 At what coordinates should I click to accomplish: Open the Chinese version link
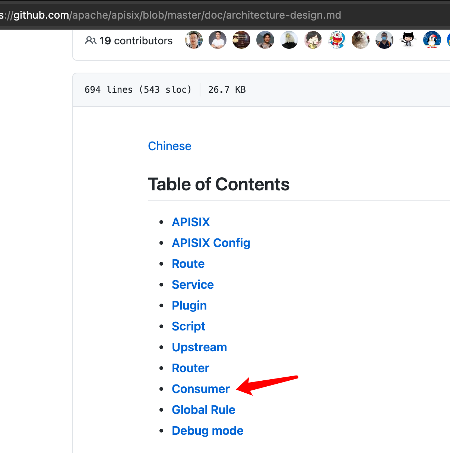coord(169,146)
